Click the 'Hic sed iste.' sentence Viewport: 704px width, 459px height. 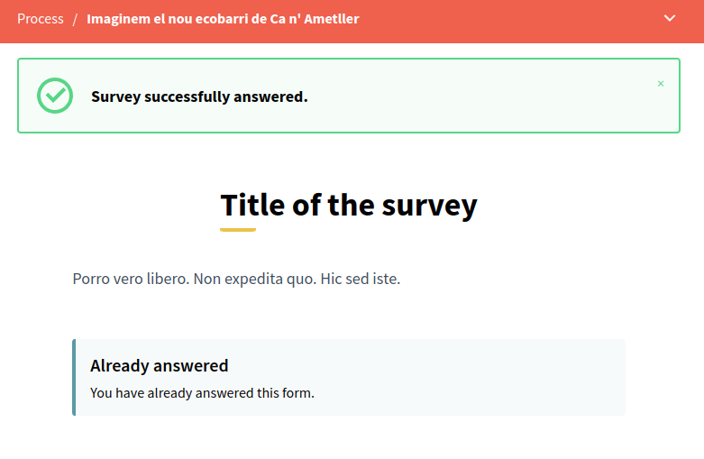pyautogui.click(x=360, y=279)
